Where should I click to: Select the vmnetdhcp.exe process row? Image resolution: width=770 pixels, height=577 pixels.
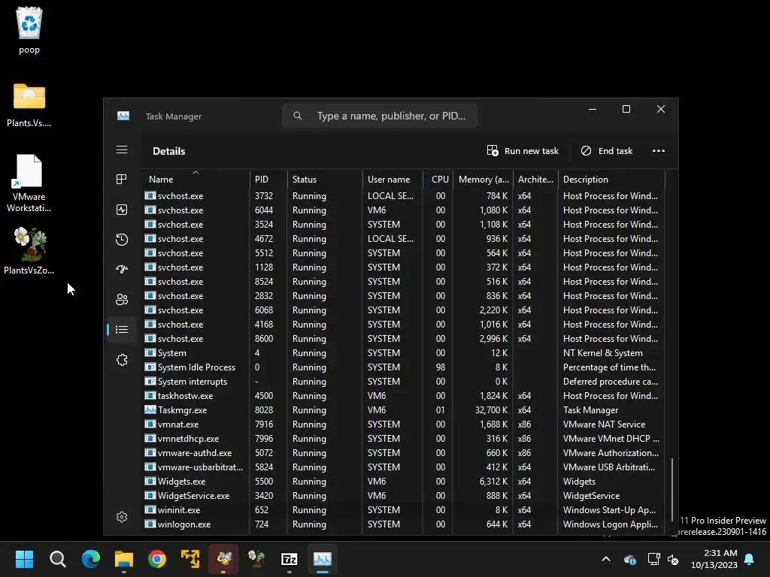[x=404, y=438]
